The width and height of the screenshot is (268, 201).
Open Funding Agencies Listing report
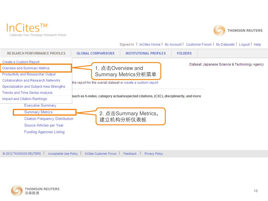point(44,132)
